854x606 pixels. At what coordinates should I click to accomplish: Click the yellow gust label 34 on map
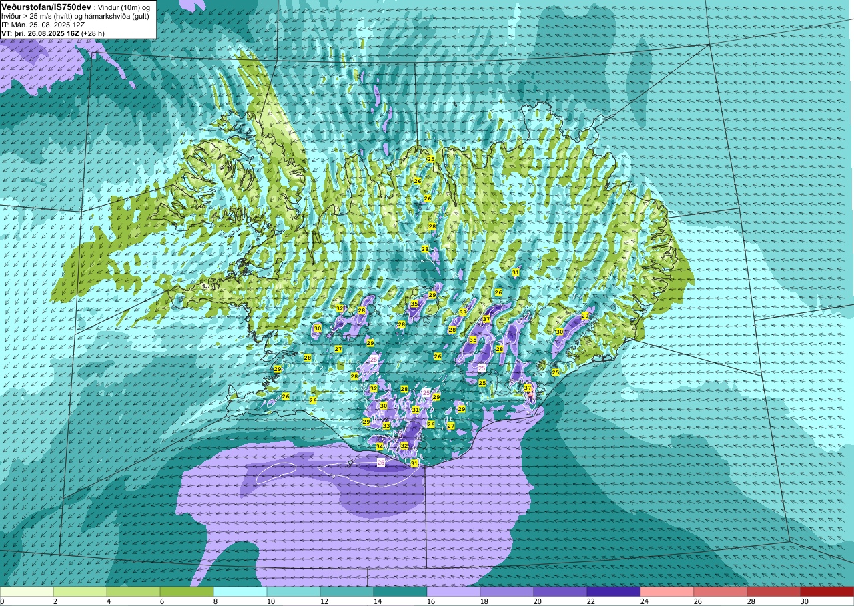click(380, 446)
